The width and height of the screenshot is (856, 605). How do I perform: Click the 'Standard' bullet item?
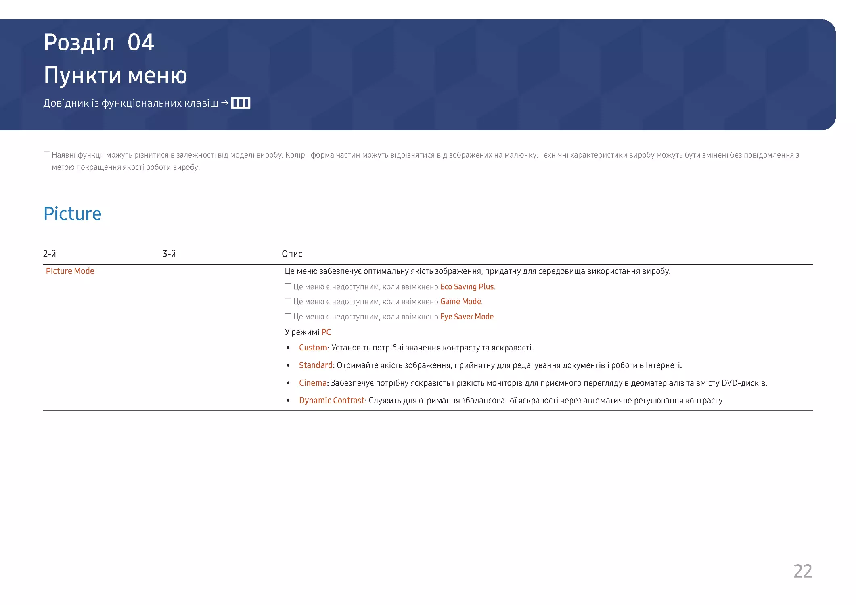pyautogui.click(x=490, y=365)
